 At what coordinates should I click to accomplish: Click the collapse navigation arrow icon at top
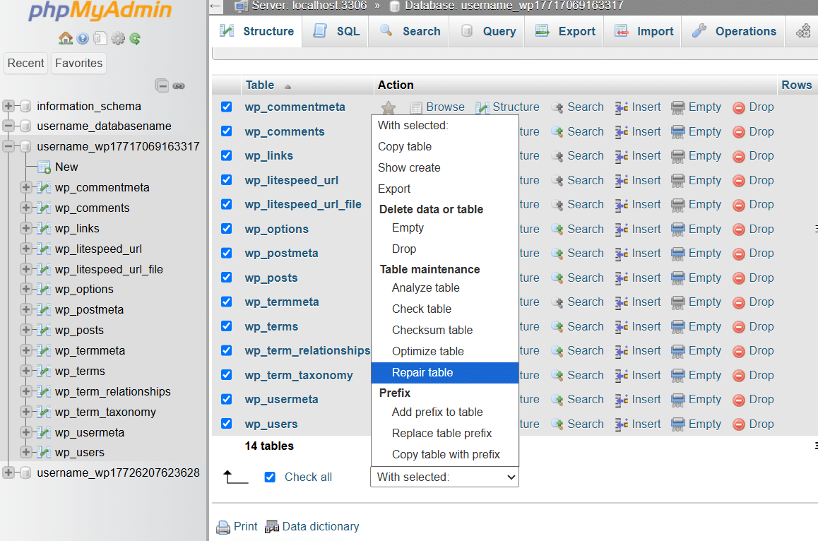tap(215, 6)
